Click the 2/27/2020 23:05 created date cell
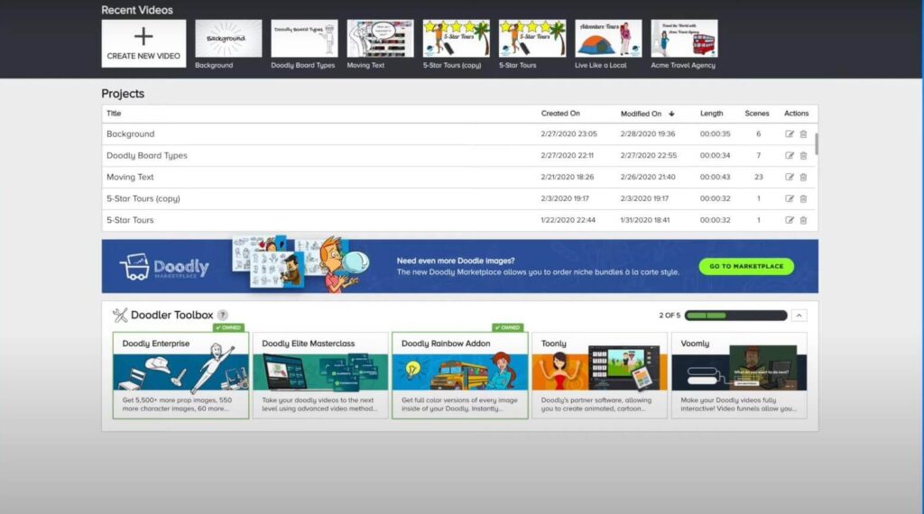Viewport: 924px width, 514px height. 568,133
